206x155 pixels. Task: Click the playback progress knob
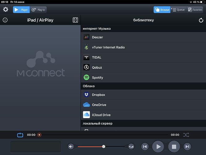[x=39, y=135]
